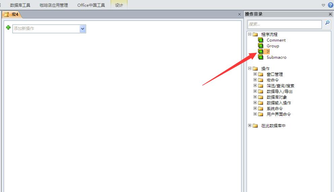Select the 数据库对象 text label
This screenshot has height=192, width=334.
click(x=277, y=97)
